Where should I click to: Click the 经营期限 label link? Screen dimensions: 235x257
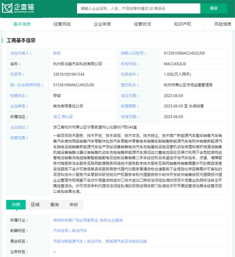pos(129,106)
